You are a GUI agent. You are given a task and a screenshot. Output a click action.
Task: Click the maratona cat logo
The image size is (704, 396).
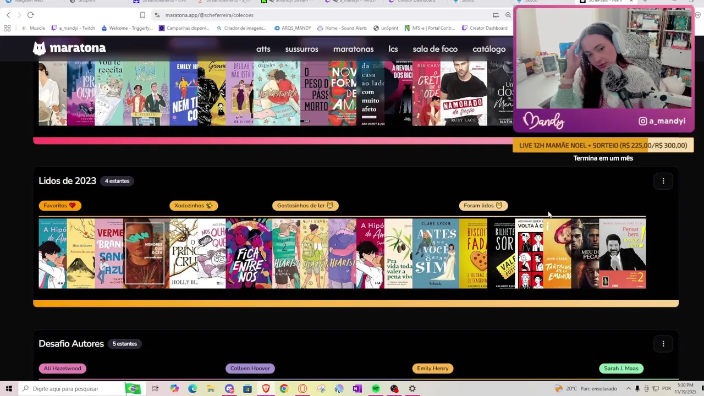pyautogui.click(x=39, y=48)
